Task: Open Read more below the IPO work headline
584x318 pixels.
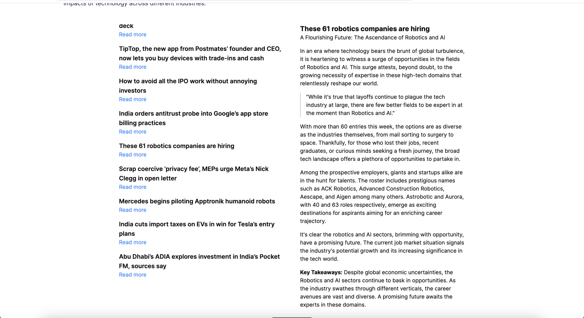Action: pos(132,99)
